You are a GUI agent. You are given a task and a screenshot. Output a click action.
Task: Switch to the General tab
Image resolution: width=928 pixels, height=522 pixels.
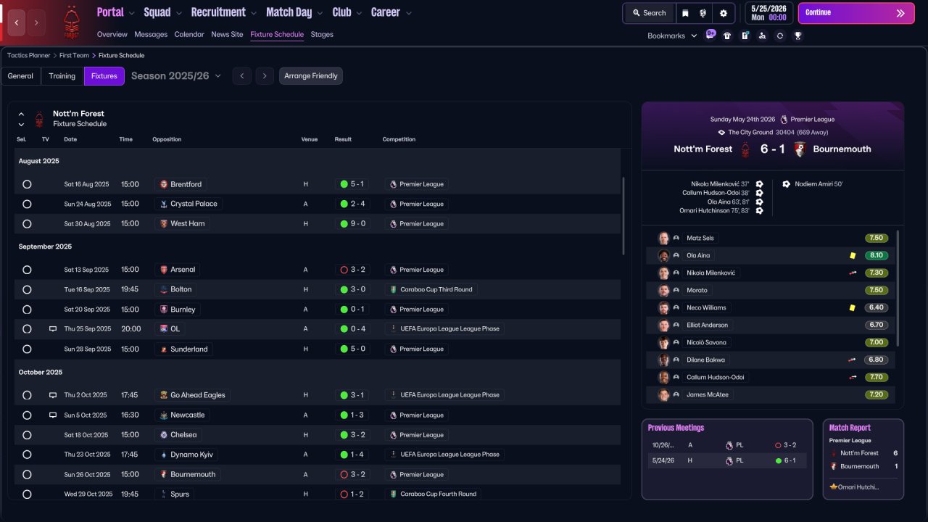(x=20, y=76)
